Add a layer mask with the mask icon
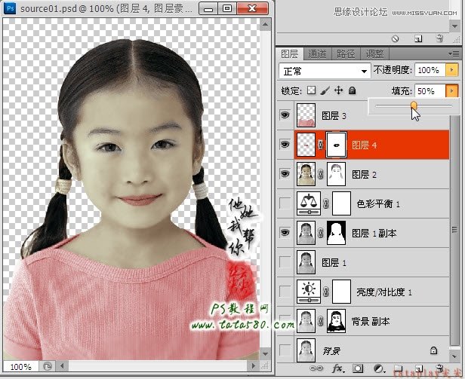Screen dimensions: 465x379 click(x=358, y=368)
